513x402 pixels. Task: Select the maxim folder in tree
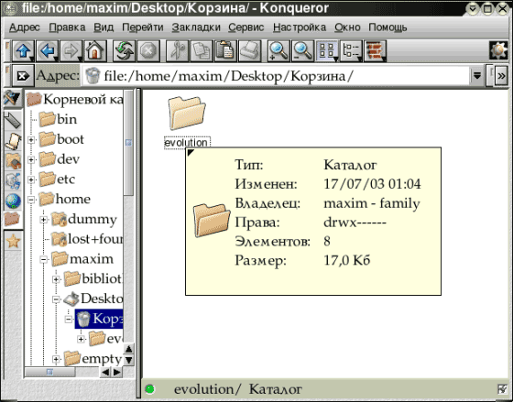click(x=82, y=259)
